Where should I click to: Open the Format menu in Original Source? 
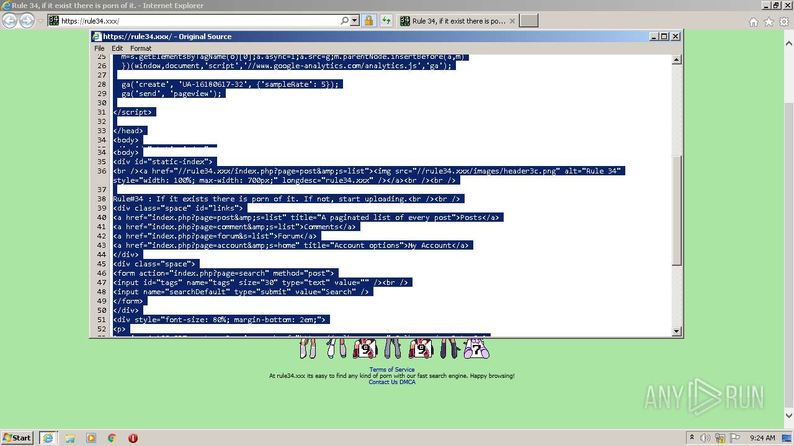141,48
